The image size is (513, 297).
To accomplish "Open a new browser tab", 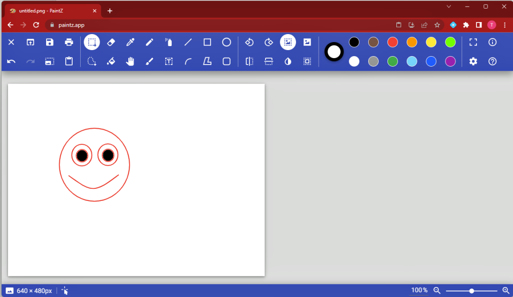I will click(x=110, y=11).
